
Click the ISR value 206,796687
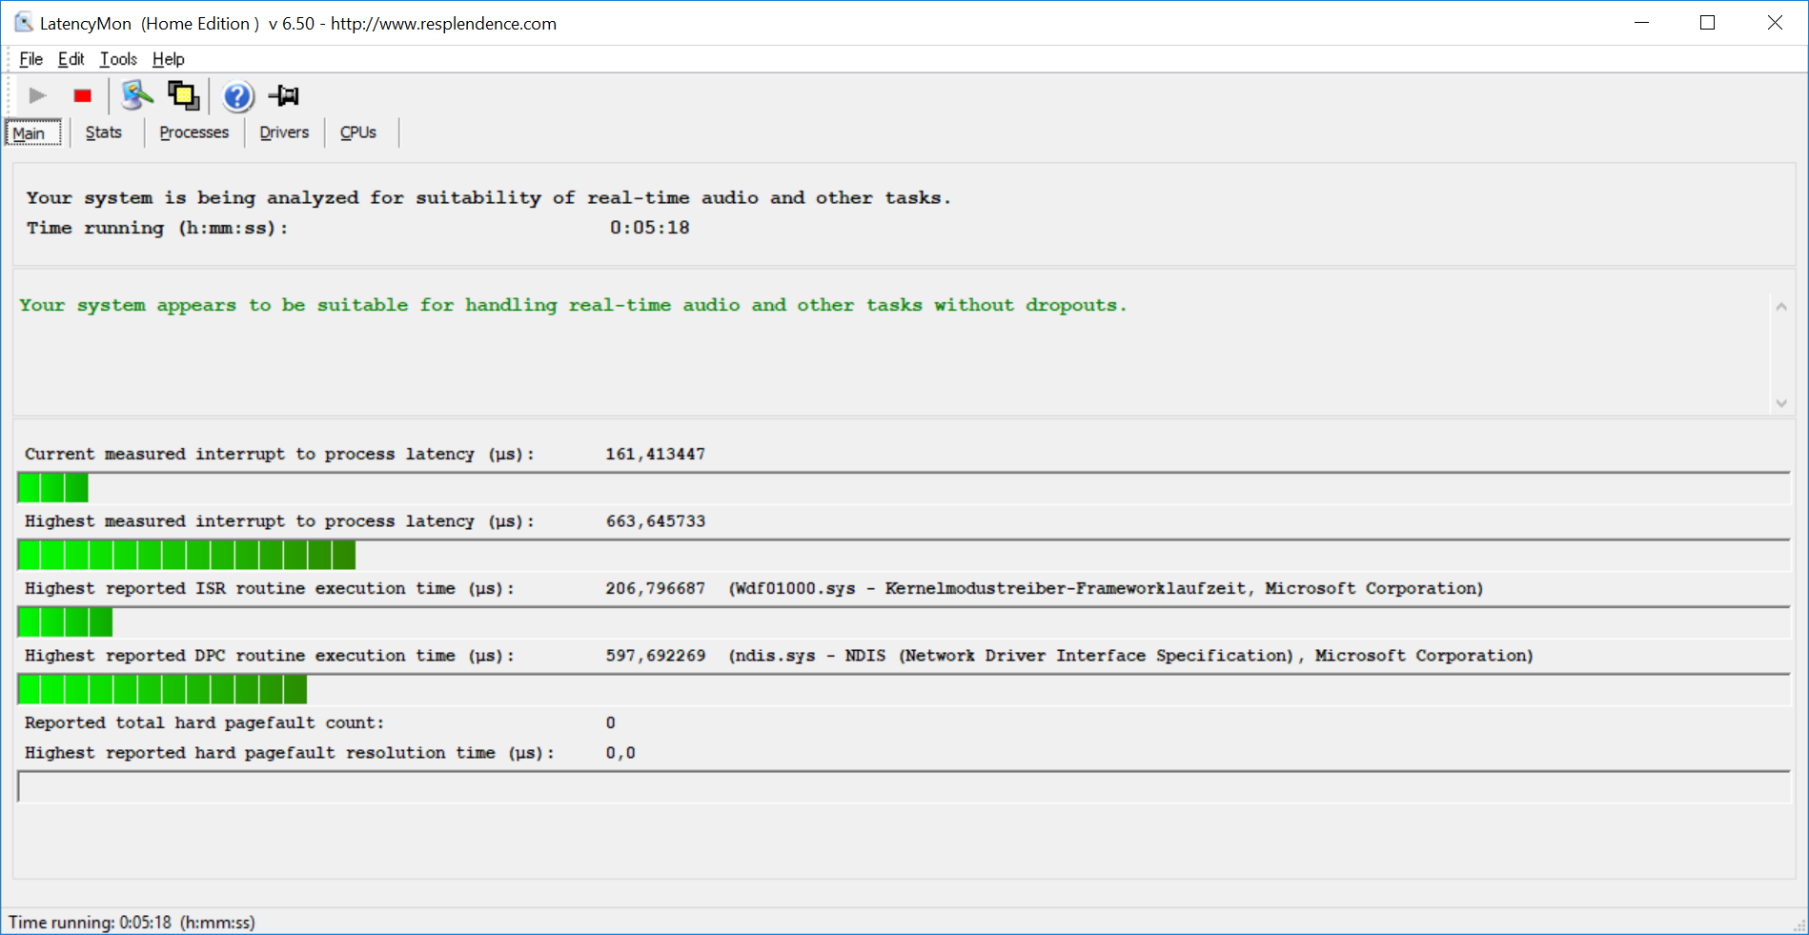[656, 589]
